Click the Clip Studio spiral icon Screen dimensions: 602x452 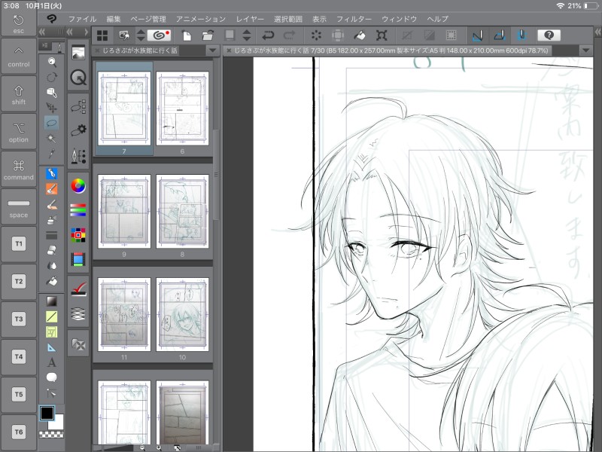point(158,35)
